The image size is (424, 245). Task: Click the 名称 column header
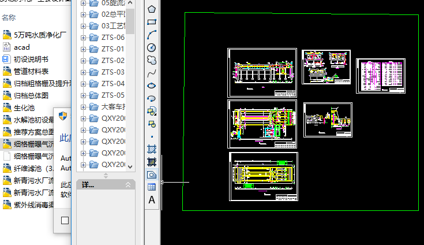click(9, 17)
